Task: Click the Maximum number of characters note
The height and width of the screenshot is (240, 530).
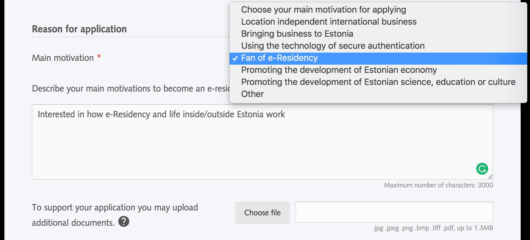Action: coord(438,185)
